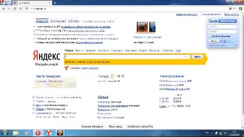Click the Facebook login icon in mail box
The image size is (244, 137).
(225, 41)
